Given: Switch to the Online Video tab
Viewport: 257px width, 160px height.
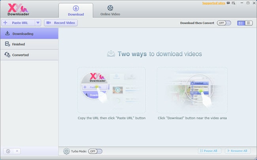Looking at the screenshot, I should click(x=110, y=11).
